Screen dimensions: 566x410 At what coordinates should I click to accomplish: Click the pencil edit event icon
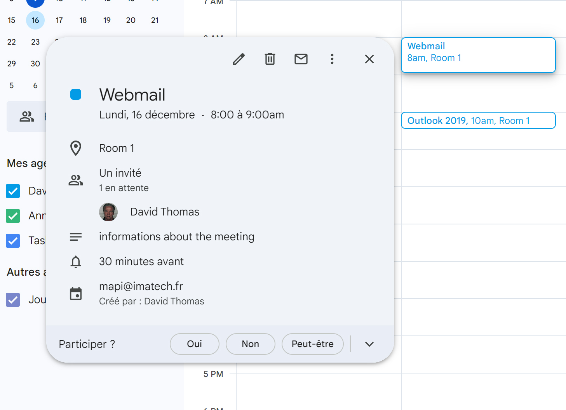pos(239,59)
